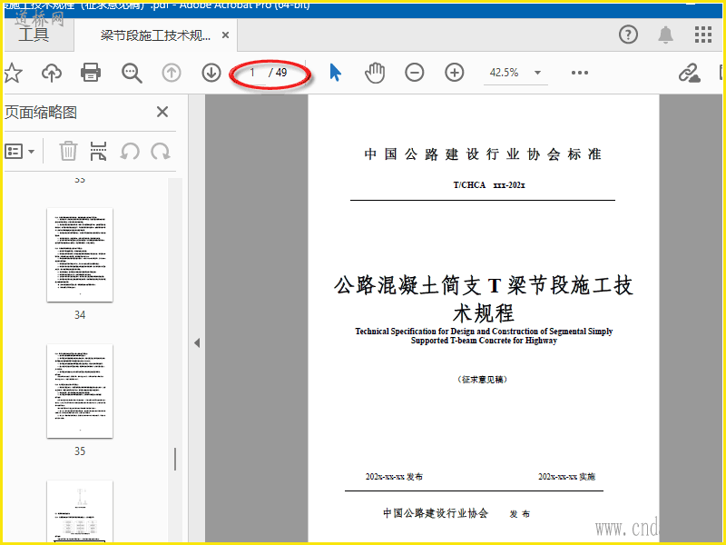This screenshot has width=726, height=545.
Task: Click the 中国公路建设行业协会标准 heading
Action: tap(483, 154)
